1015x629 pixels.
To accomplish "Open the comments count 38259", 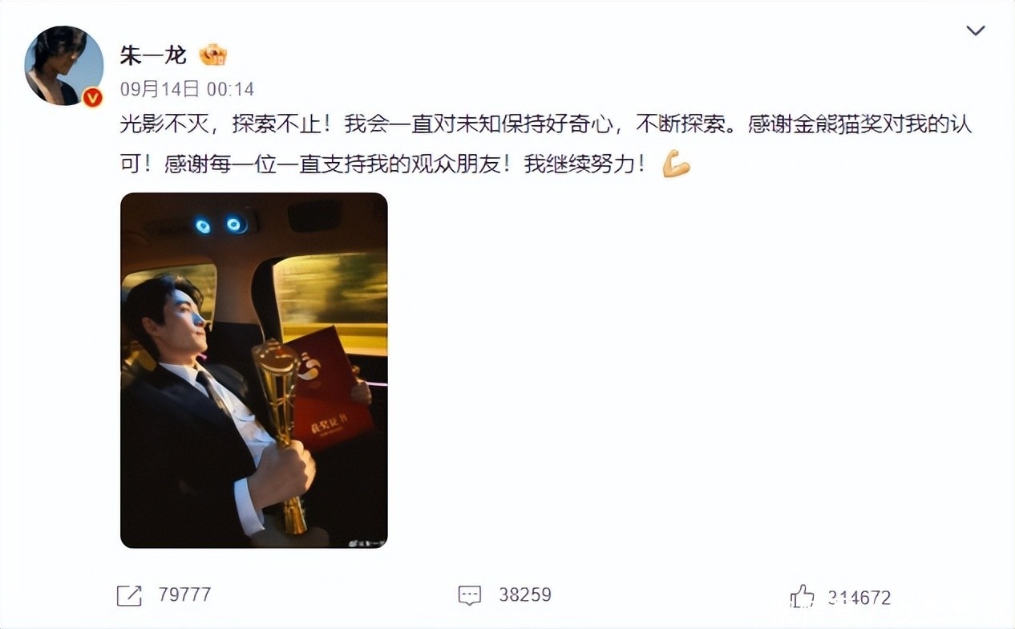I will click(x=525, y=595).
